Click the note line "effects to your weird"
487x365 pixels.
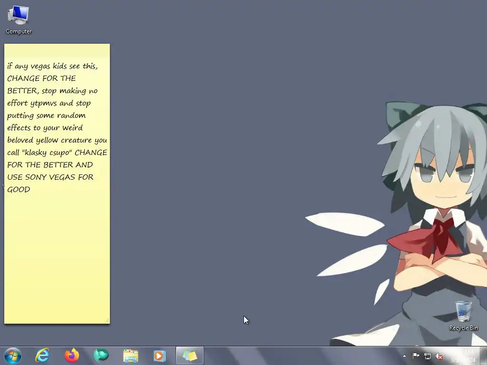[45, 128]
